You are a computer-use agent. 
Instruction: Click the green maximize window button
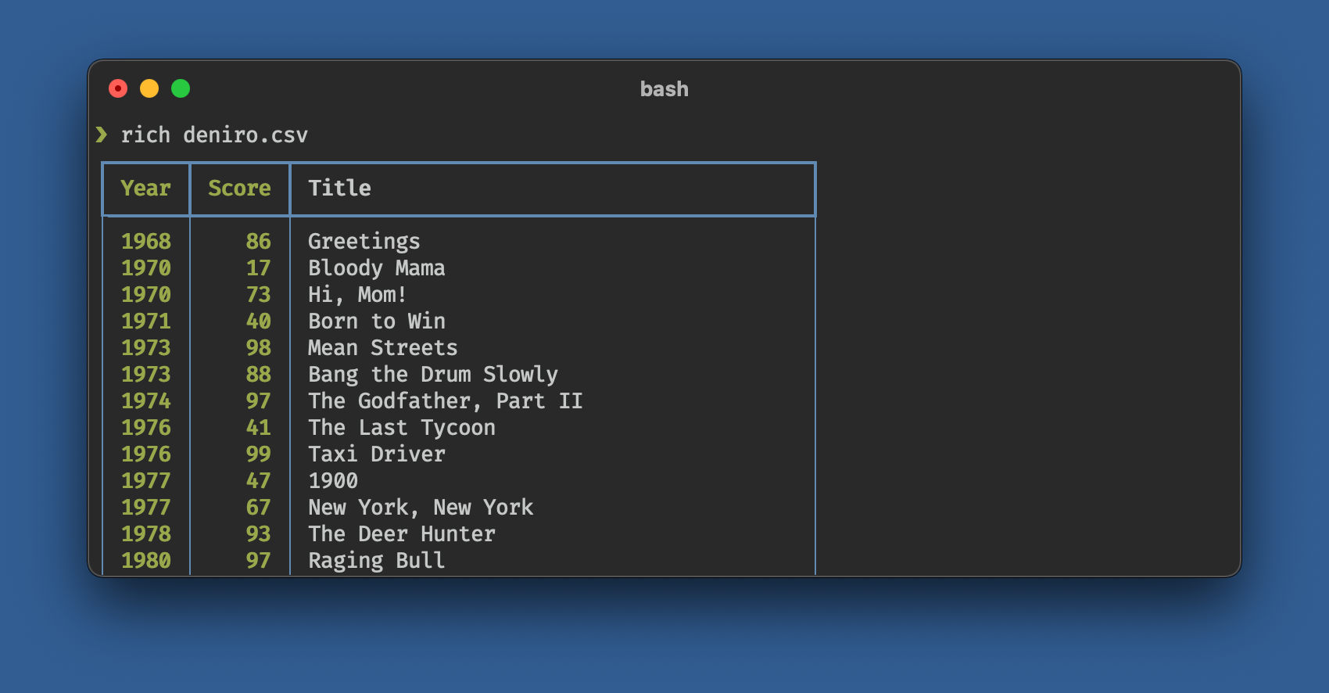181,88
